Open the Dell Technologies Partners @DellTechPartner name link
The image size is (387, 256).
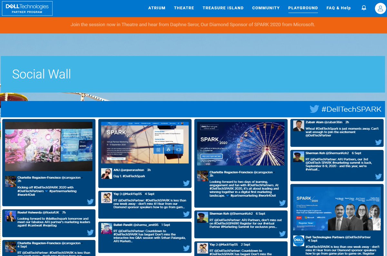coord(338,237)
